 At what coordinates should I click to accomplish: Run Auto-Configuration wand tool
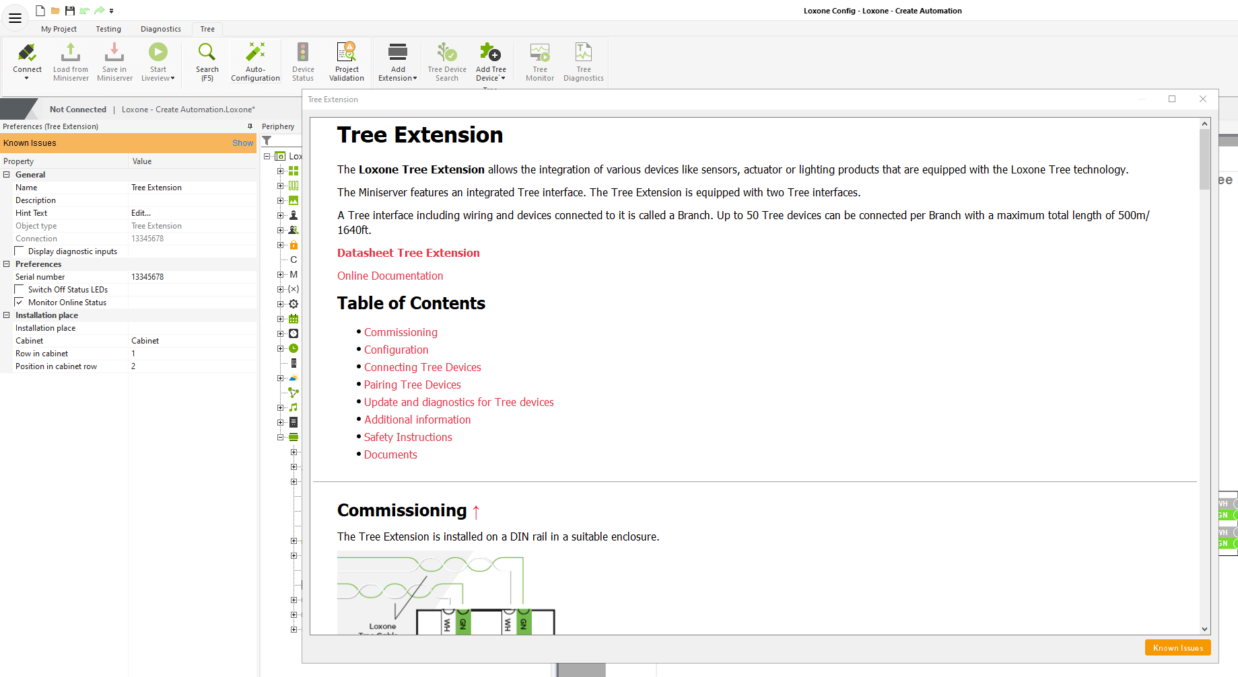(255, 54)
